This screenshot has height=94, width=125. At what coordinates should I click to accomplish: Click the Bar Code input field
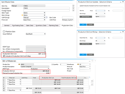coord(68,17)
